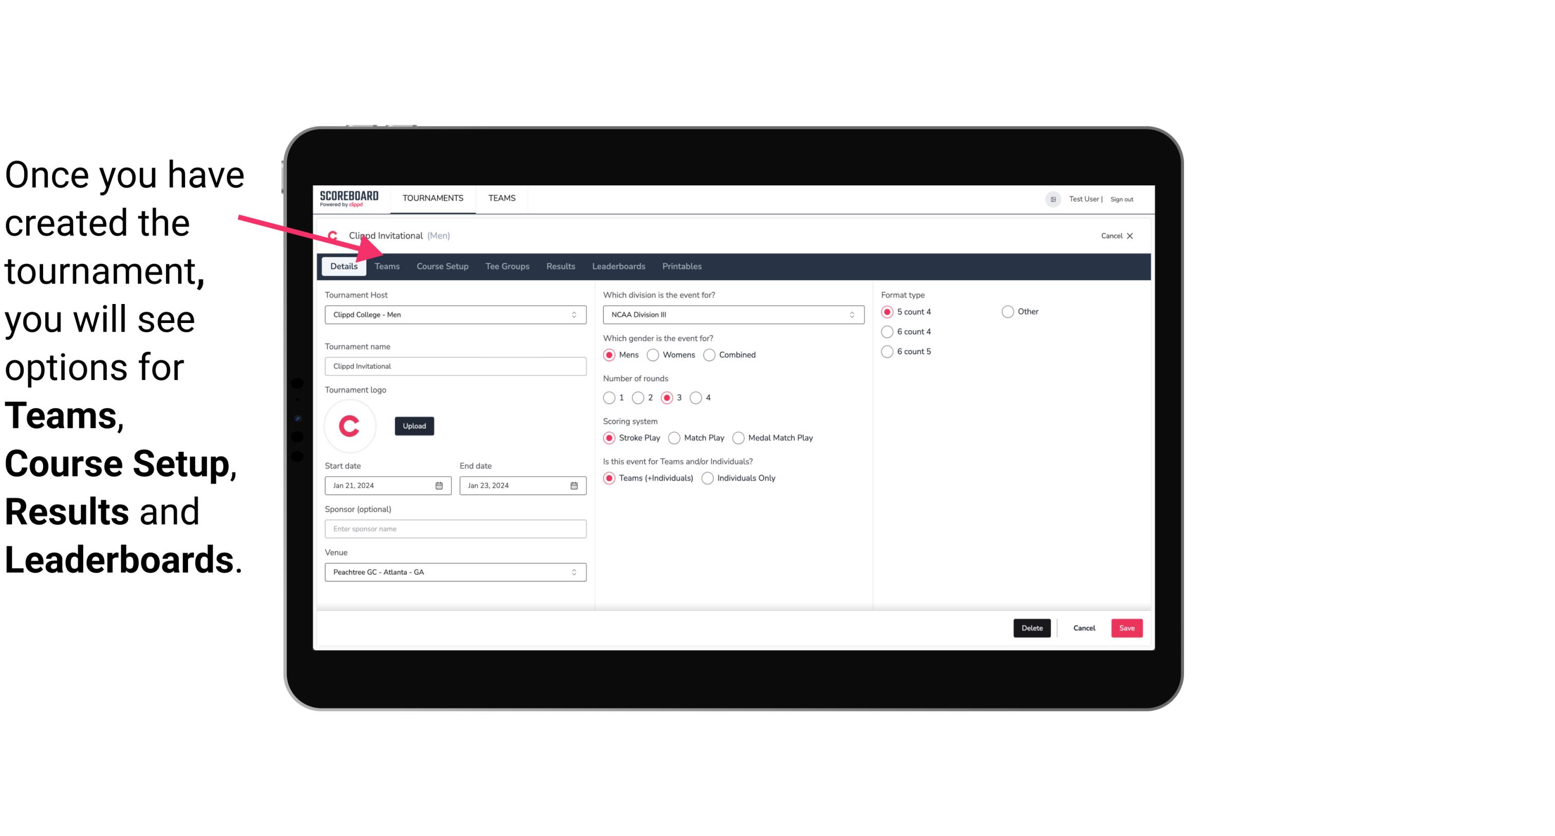Click the Tournament name input field
Image resolution: width=1555 pixels, height=836 pixels.
455,366
